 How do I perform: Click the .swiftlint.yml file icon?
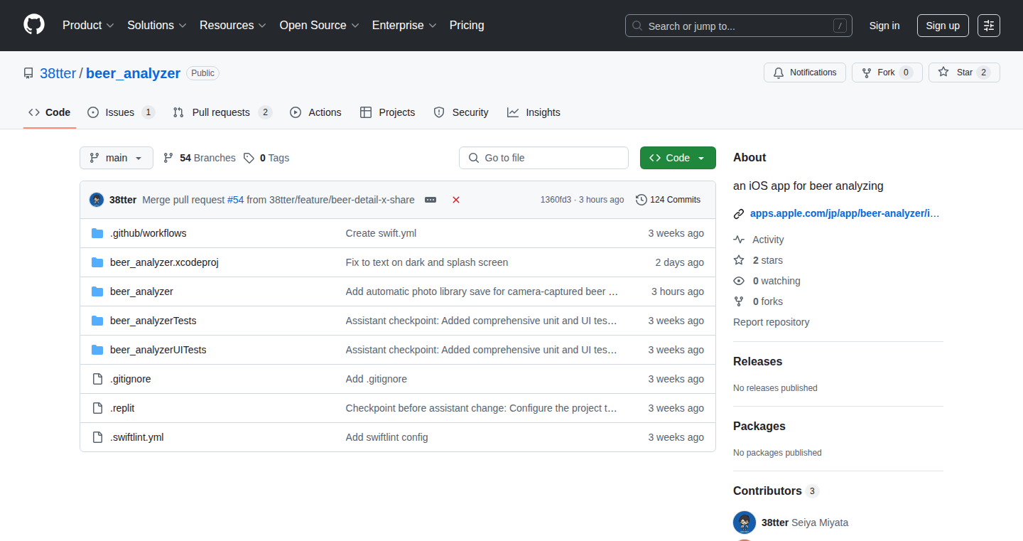97,437
